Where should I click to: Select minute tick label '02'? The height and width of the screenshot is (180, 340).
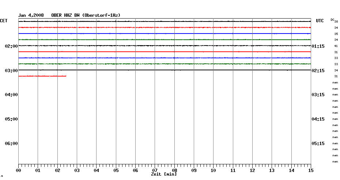click(57, 170)
